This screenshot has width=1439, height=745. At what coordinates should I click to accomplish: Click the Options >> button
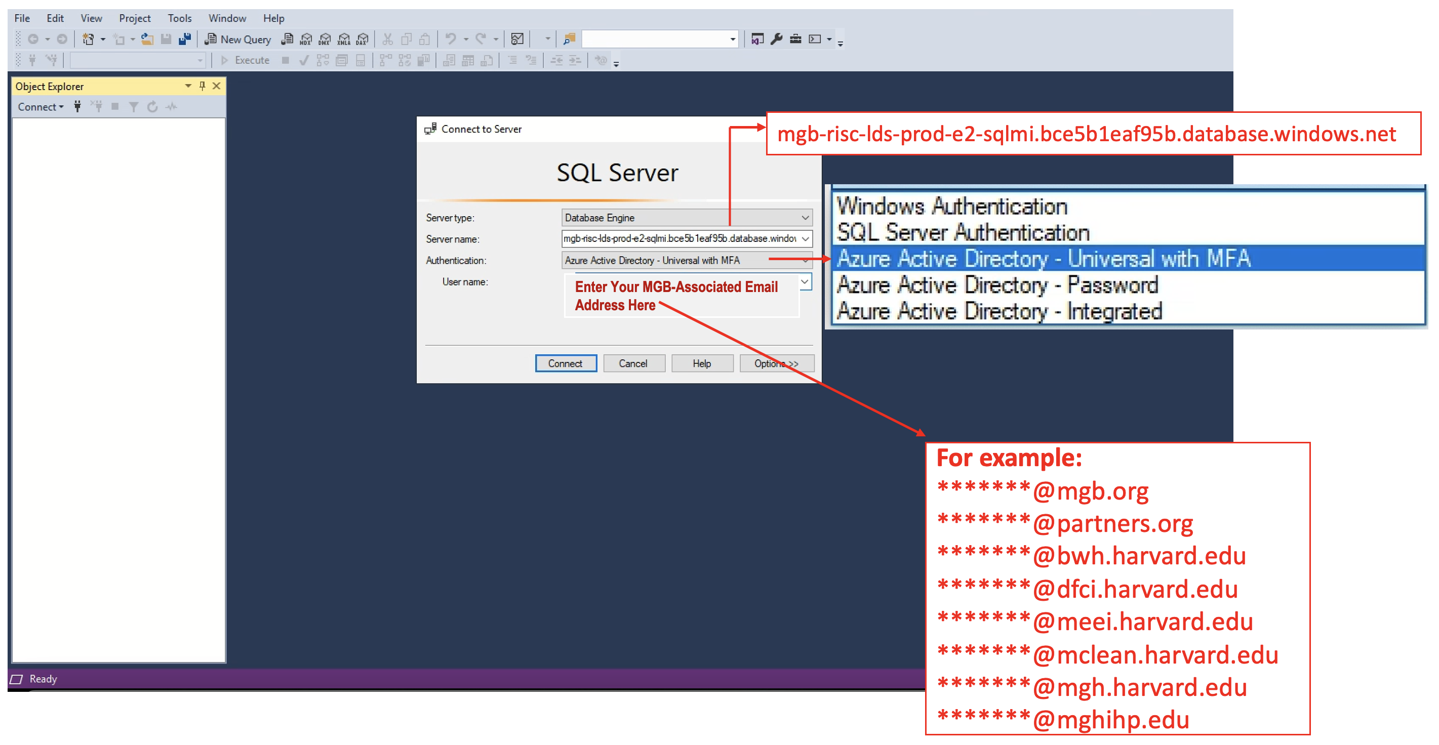point(777,363)
